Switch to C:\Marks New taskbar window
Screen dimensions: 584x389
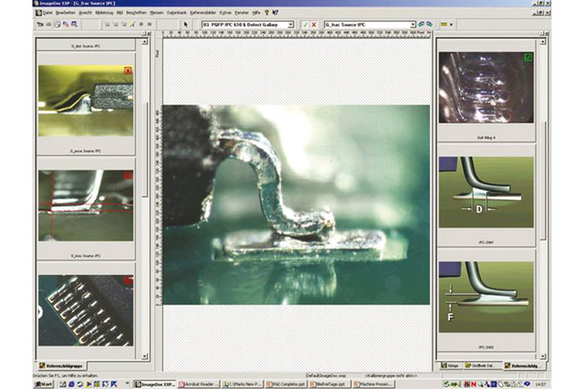(242, 384)
